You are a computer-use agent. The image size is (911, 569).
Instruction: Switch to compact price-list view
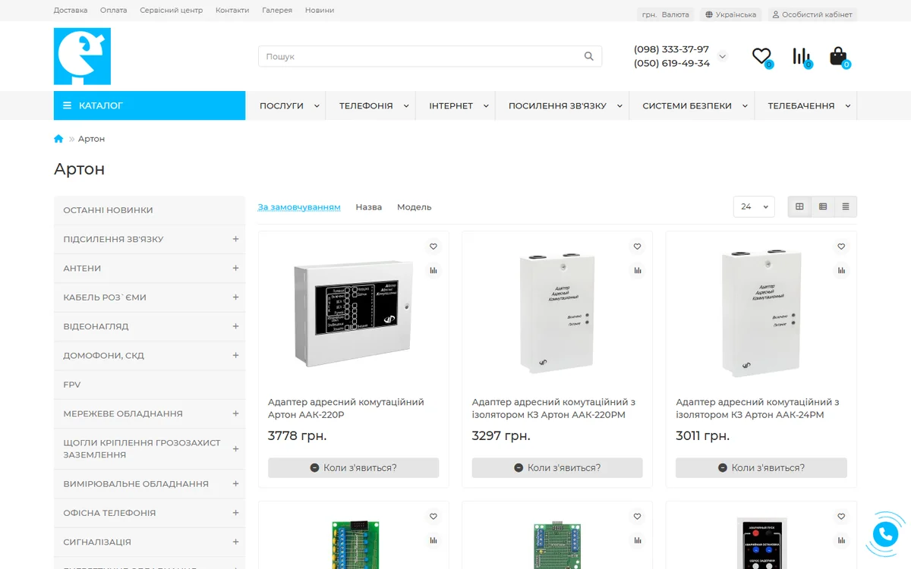coord(846,206)
